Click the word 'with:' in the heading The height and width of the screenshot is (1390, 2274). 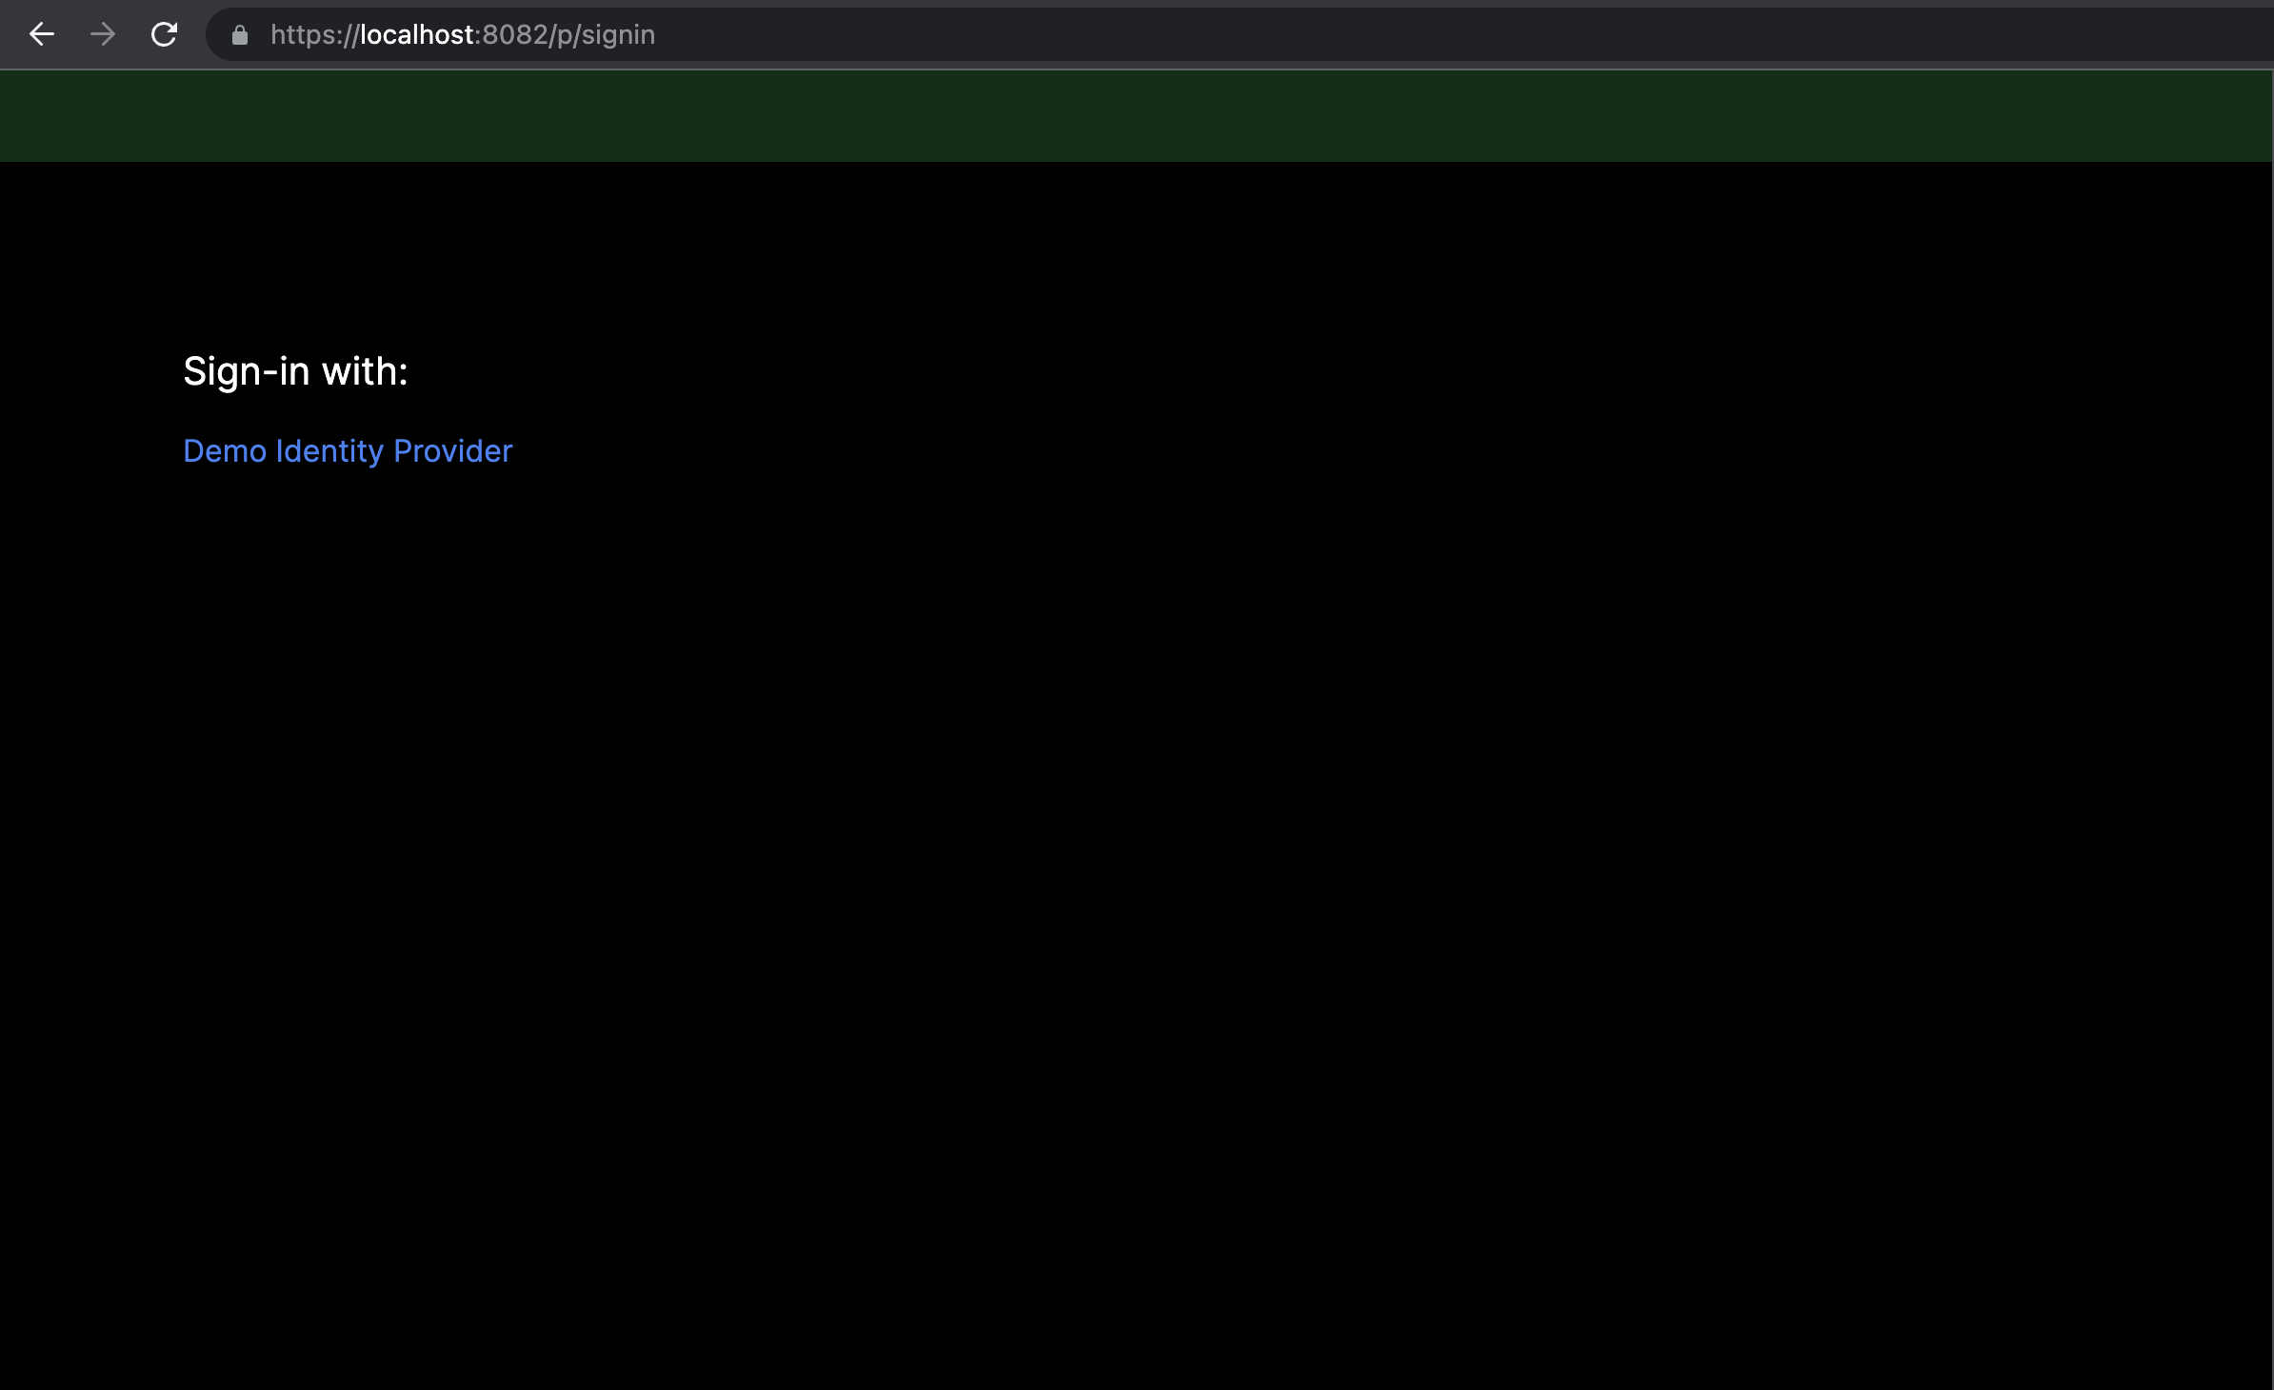365,371
